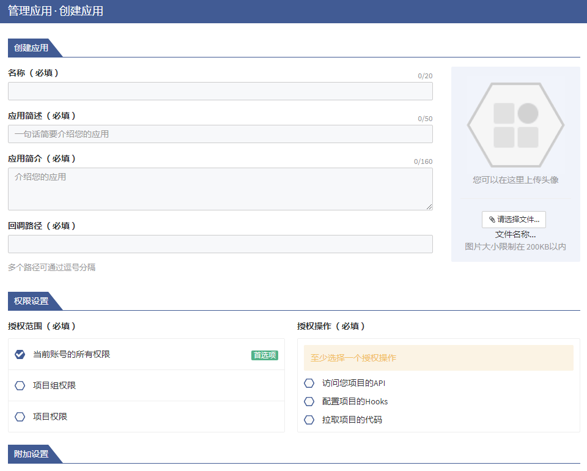The width and height of the screenshot is (587, 471).
Task: Select 当前账号的所有权限 scope option
Action: coord(20,354)
